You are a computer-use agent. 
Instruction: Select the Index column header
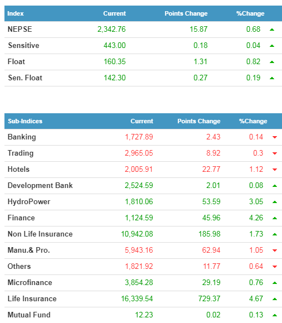(x=16, y=13)
